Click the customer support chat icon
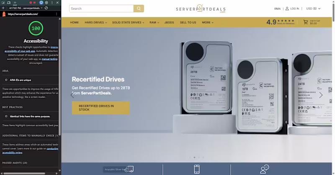The height and width of the screenshot is (175, 335). tap(265, 169)
